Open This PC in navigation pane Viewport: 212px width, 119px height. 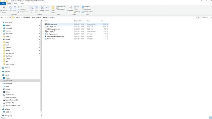[7, 75]
